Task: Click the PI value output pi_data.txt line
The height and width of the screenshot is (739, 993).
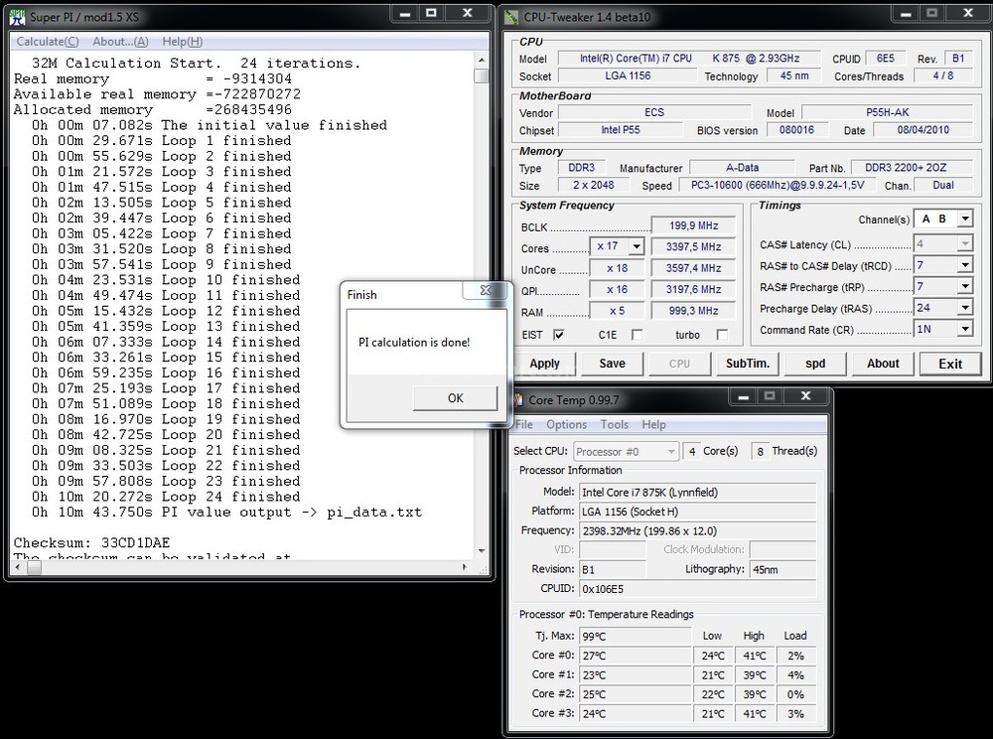Action: 226,513
